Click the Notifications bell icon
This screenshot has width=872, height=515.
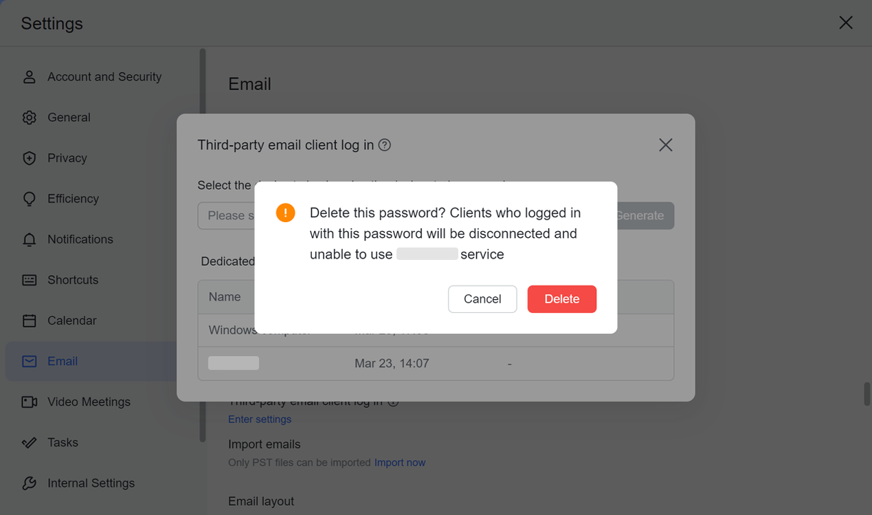point(29,239)
